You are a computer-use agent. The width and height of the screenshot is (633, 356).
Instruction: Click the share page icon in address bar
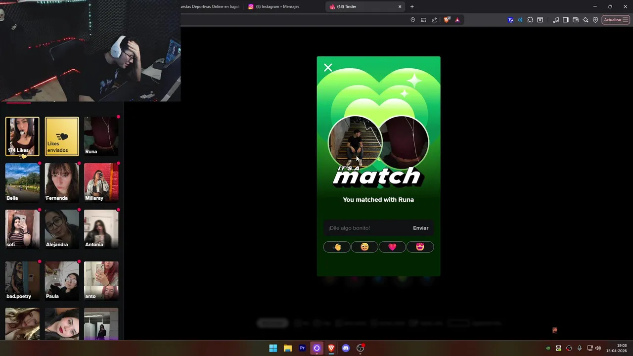[x=434, y=20]
